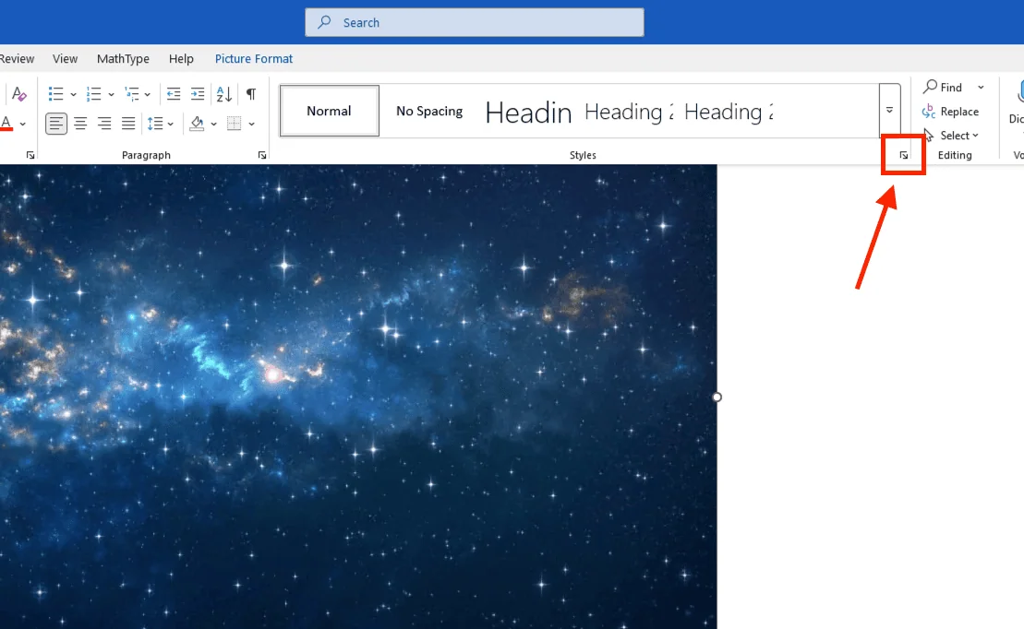
Task: Expand the Styles gallery More arrow
Action: [x=889, y=111]
